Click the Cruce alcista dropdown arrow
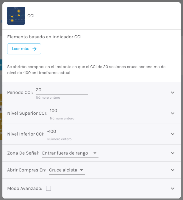This screenshot has width=183, height=200. tap(82, 170)
